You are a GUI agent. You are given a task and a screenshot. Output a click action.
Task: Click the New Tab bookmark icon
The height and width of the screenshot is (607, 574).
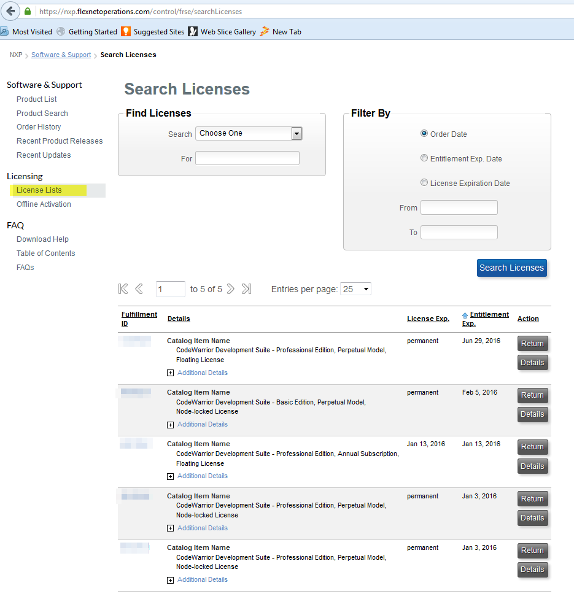click(x=265, y=31)
